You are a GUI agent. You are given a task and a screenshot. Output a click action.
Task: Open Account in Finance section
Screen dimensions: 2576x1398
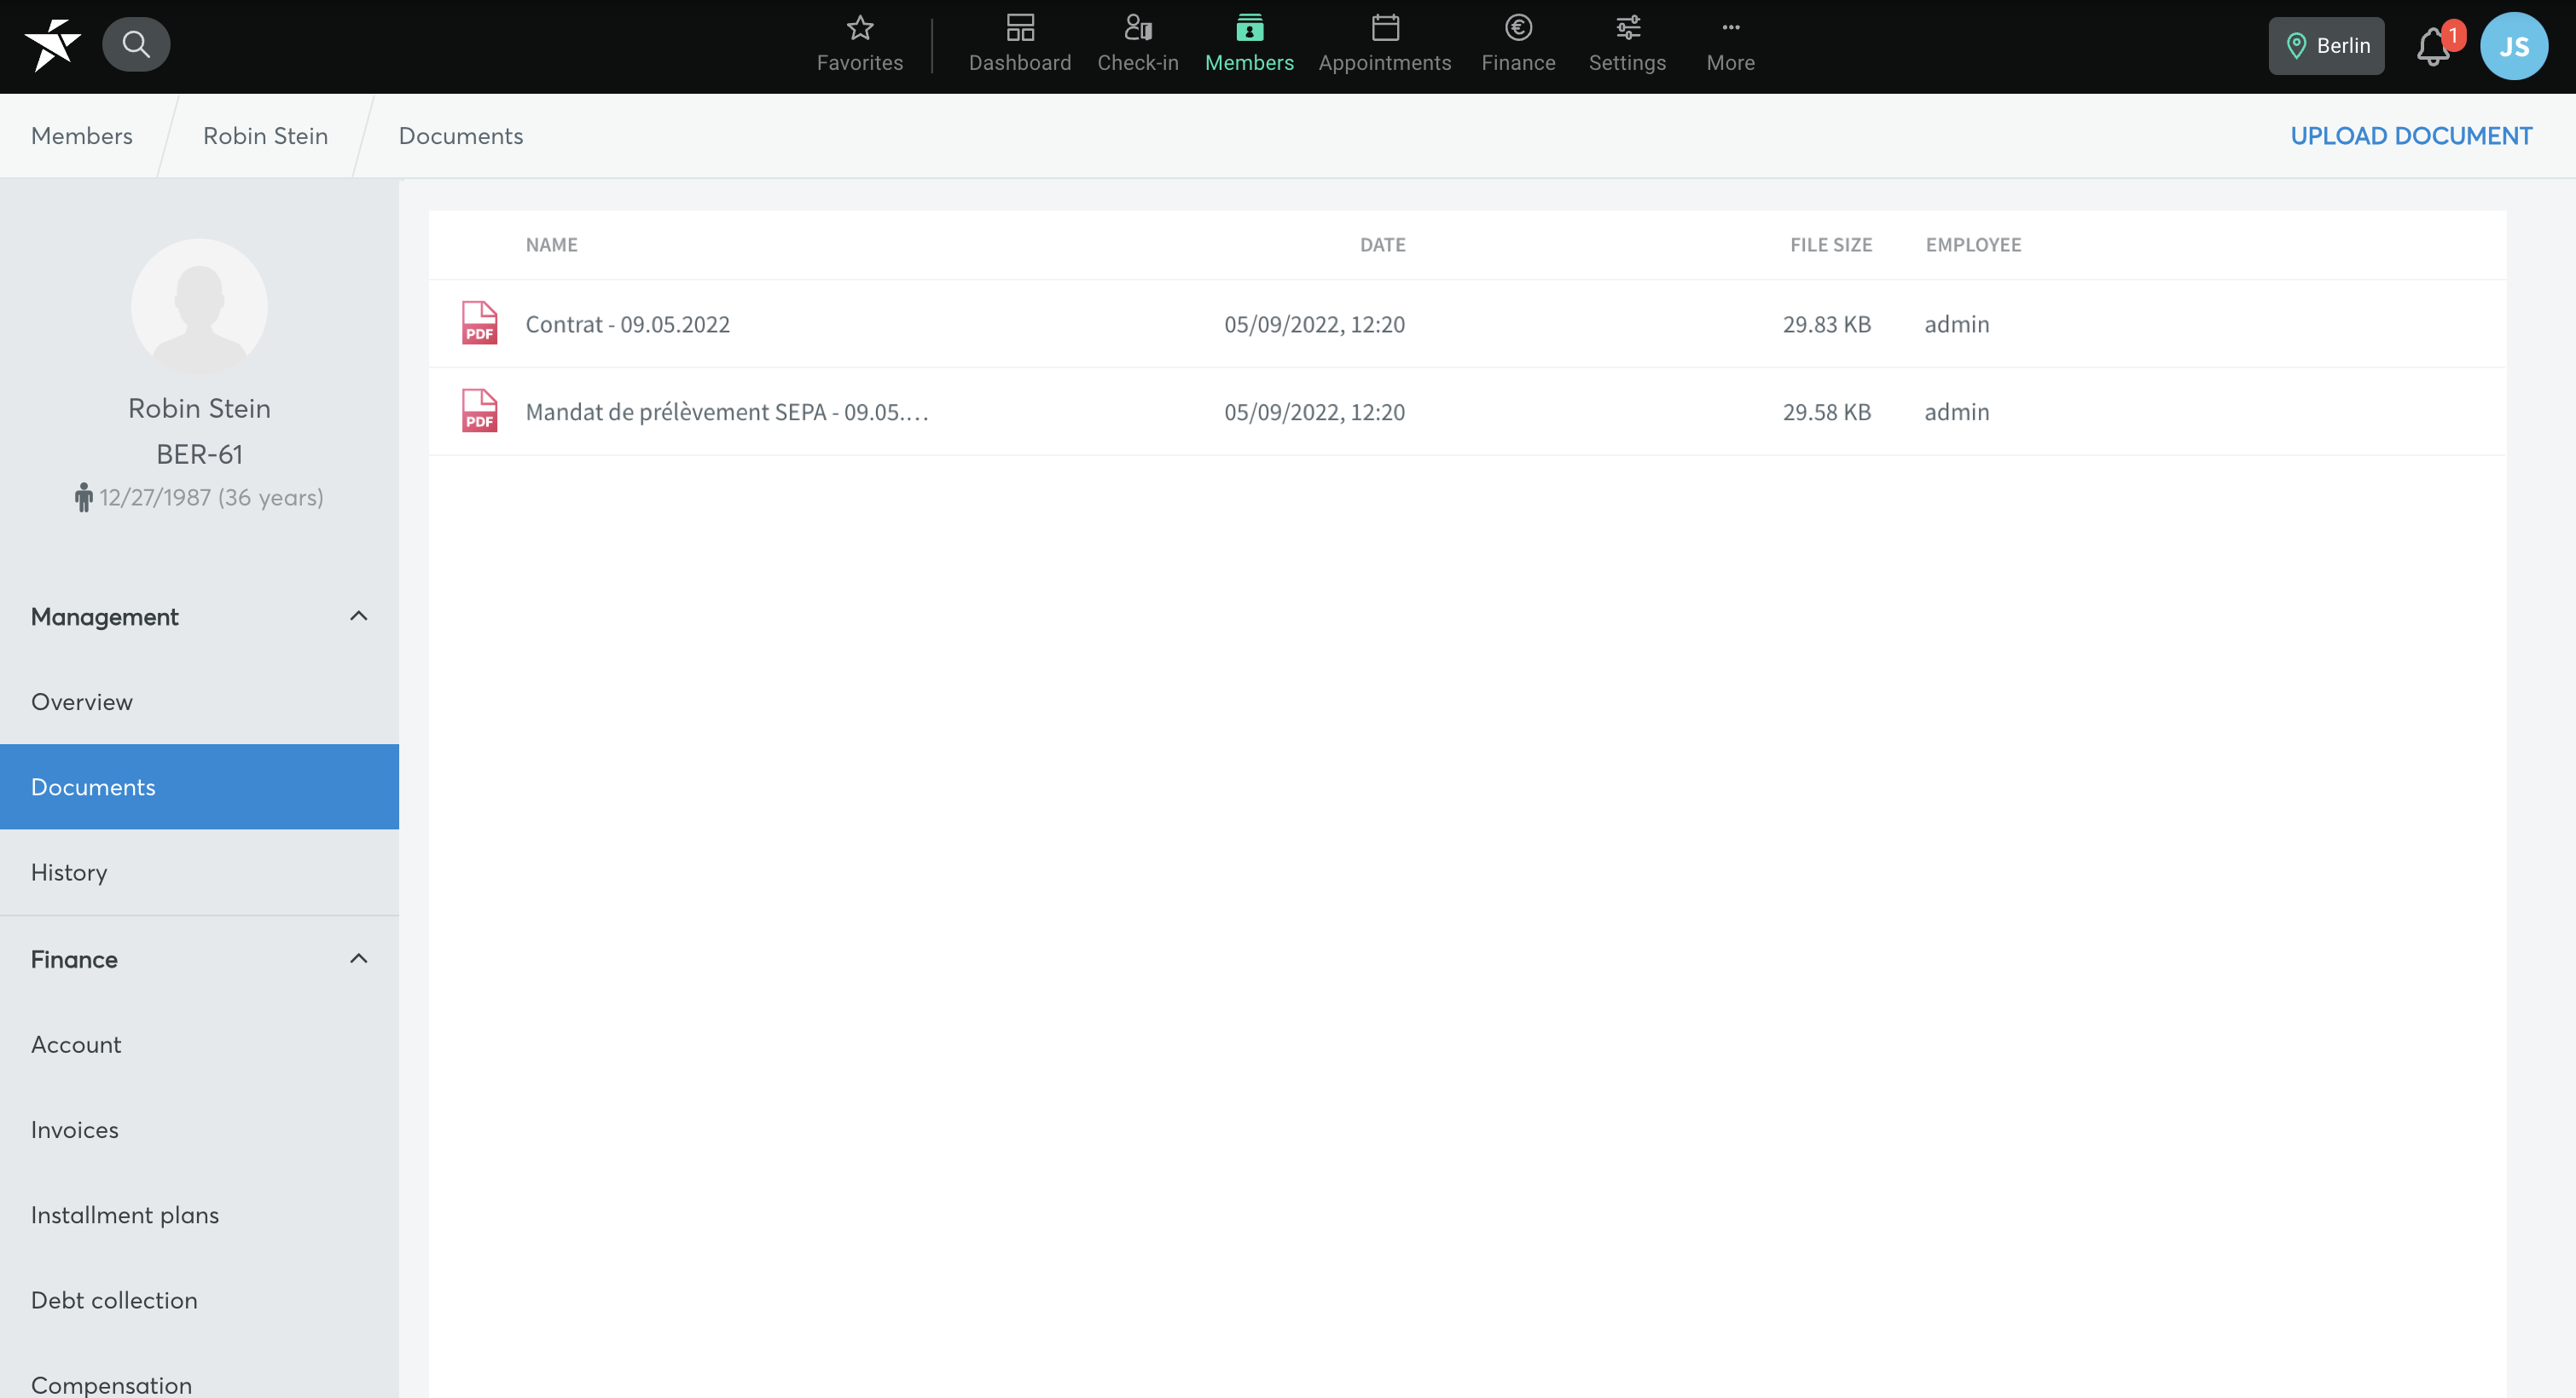click(199, 1044)
